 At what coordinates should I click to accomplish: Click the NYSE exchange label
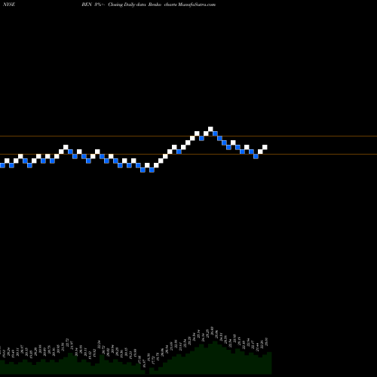9,5
